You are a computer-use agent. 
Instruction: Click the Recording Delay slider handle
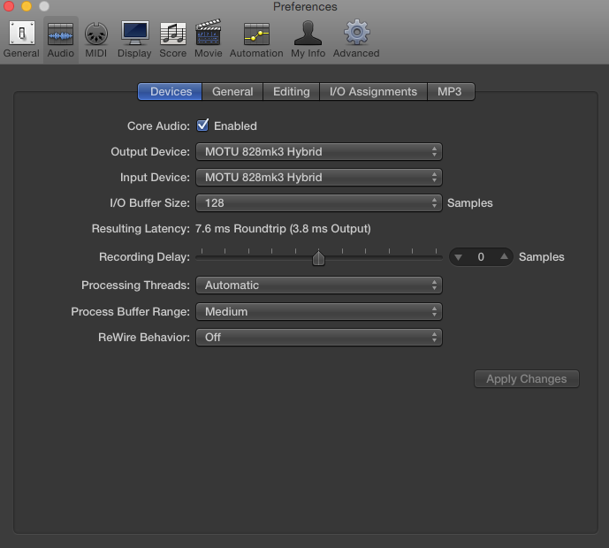[319, 258]
